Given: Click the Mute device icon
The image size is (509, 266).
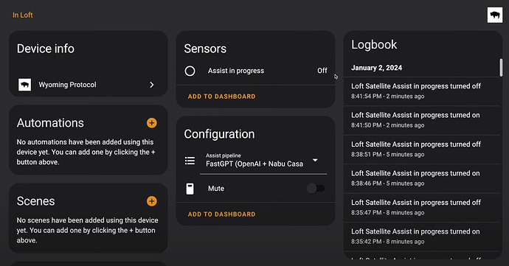Looking at the screenshot, I should pyautogui.click(x=190, y=189).
